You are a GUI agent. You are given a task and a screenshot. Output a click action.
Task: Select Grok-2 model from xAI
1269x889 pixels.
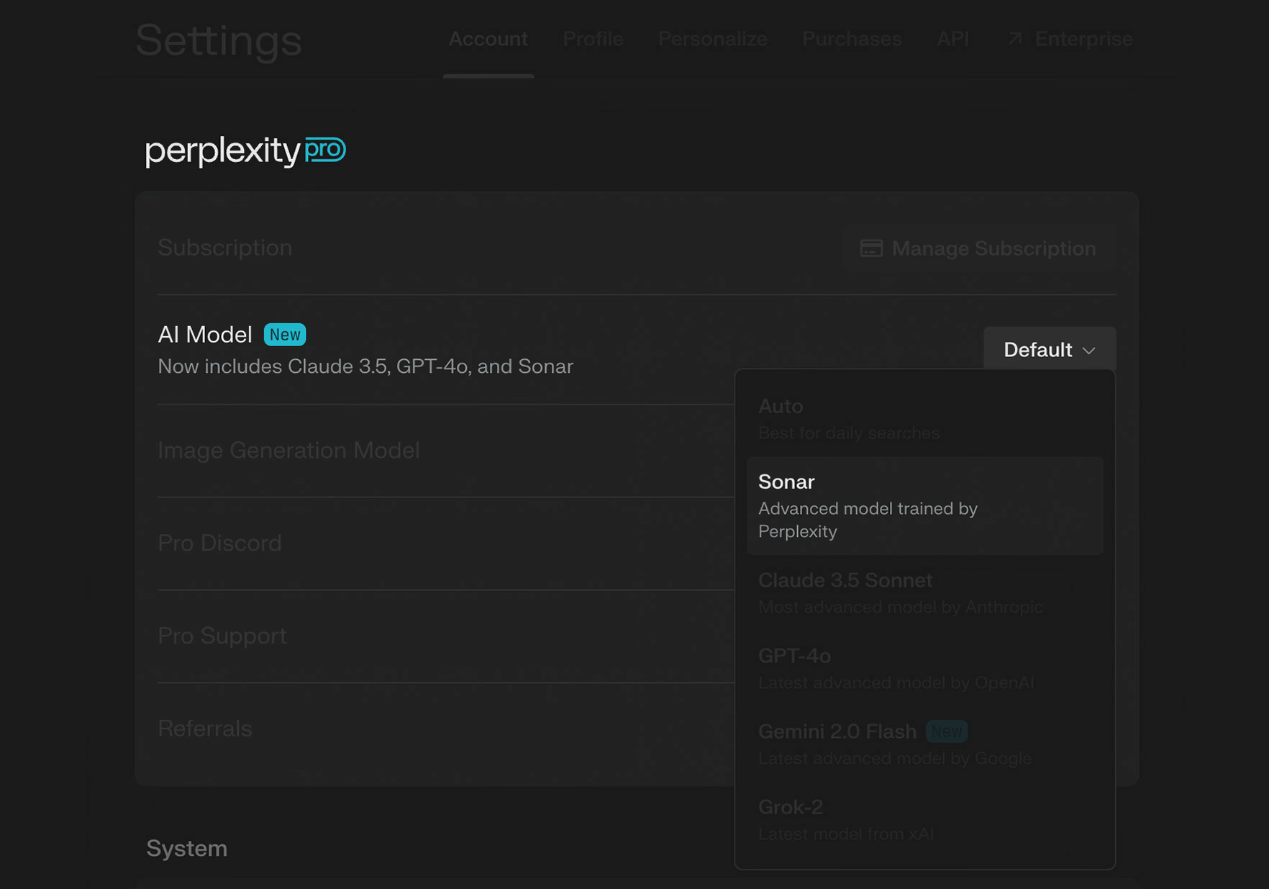[925, 820]
